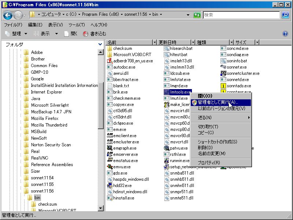Open the 種類 column filter dropdown arrow
This screenshot has width=293, height=220.
pyautogui.click(x=232, y=43)
